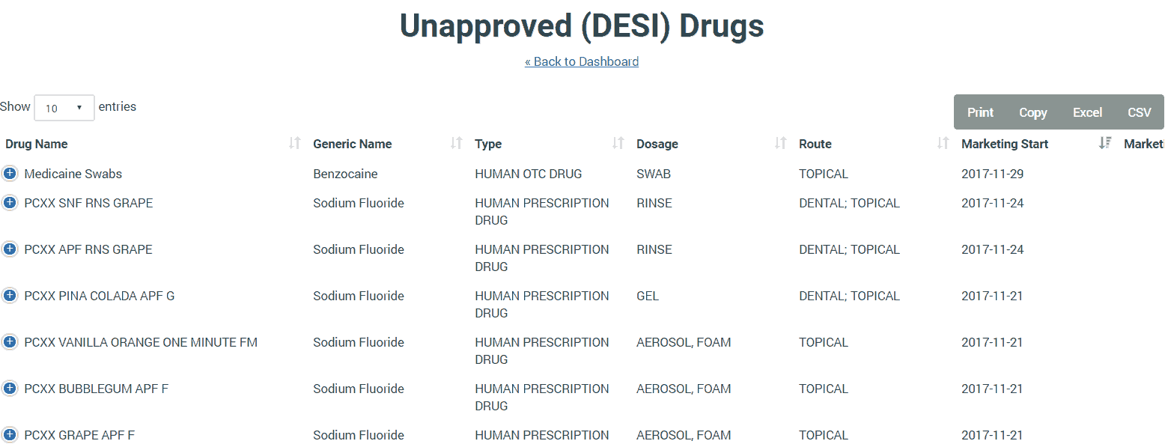Follow the Back to Dashboard link
Screen dimensions: 1165x444
tap(582, 61)
